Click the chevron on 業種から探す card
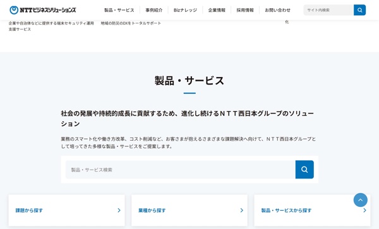 pos(242,211)
